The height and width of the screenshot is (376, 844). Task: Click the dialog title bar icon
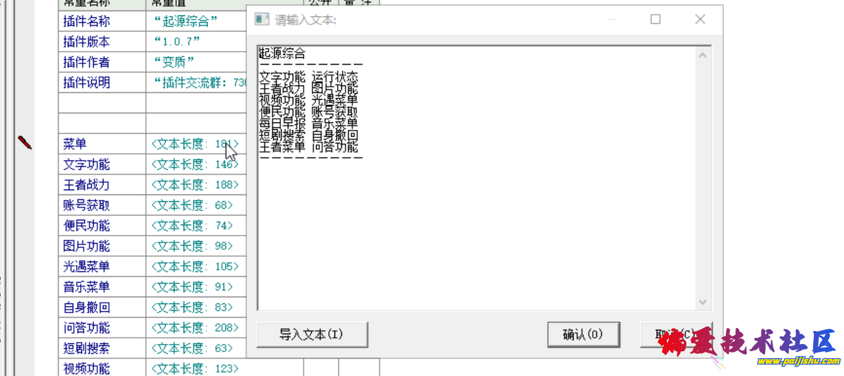pyautogui.click(x=261, y=19)
